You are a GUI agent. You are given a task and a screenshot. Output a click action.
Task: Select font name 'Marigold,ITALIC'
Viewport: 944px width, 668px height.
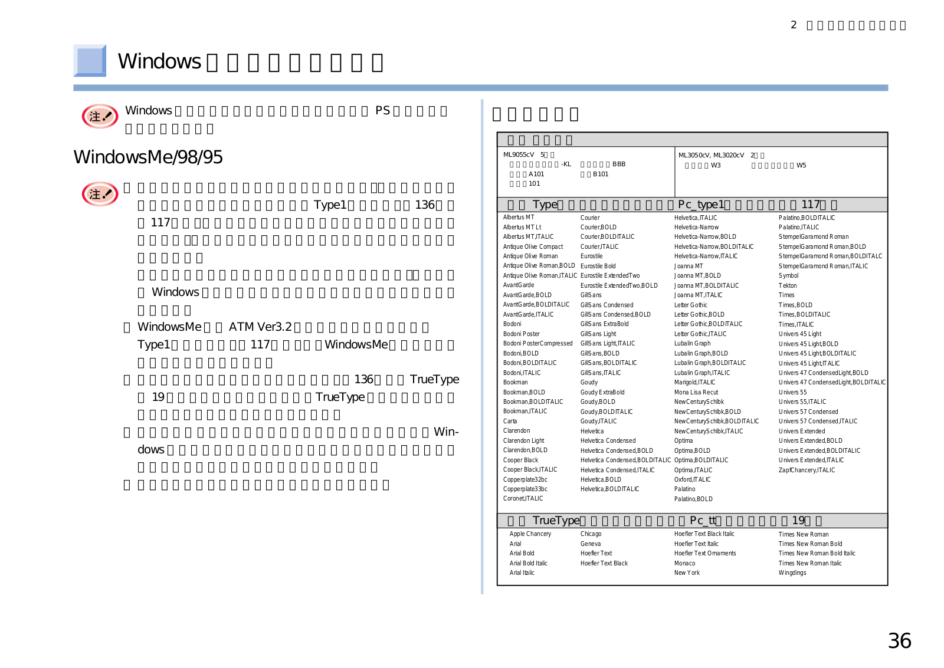(x=695, y=383)
